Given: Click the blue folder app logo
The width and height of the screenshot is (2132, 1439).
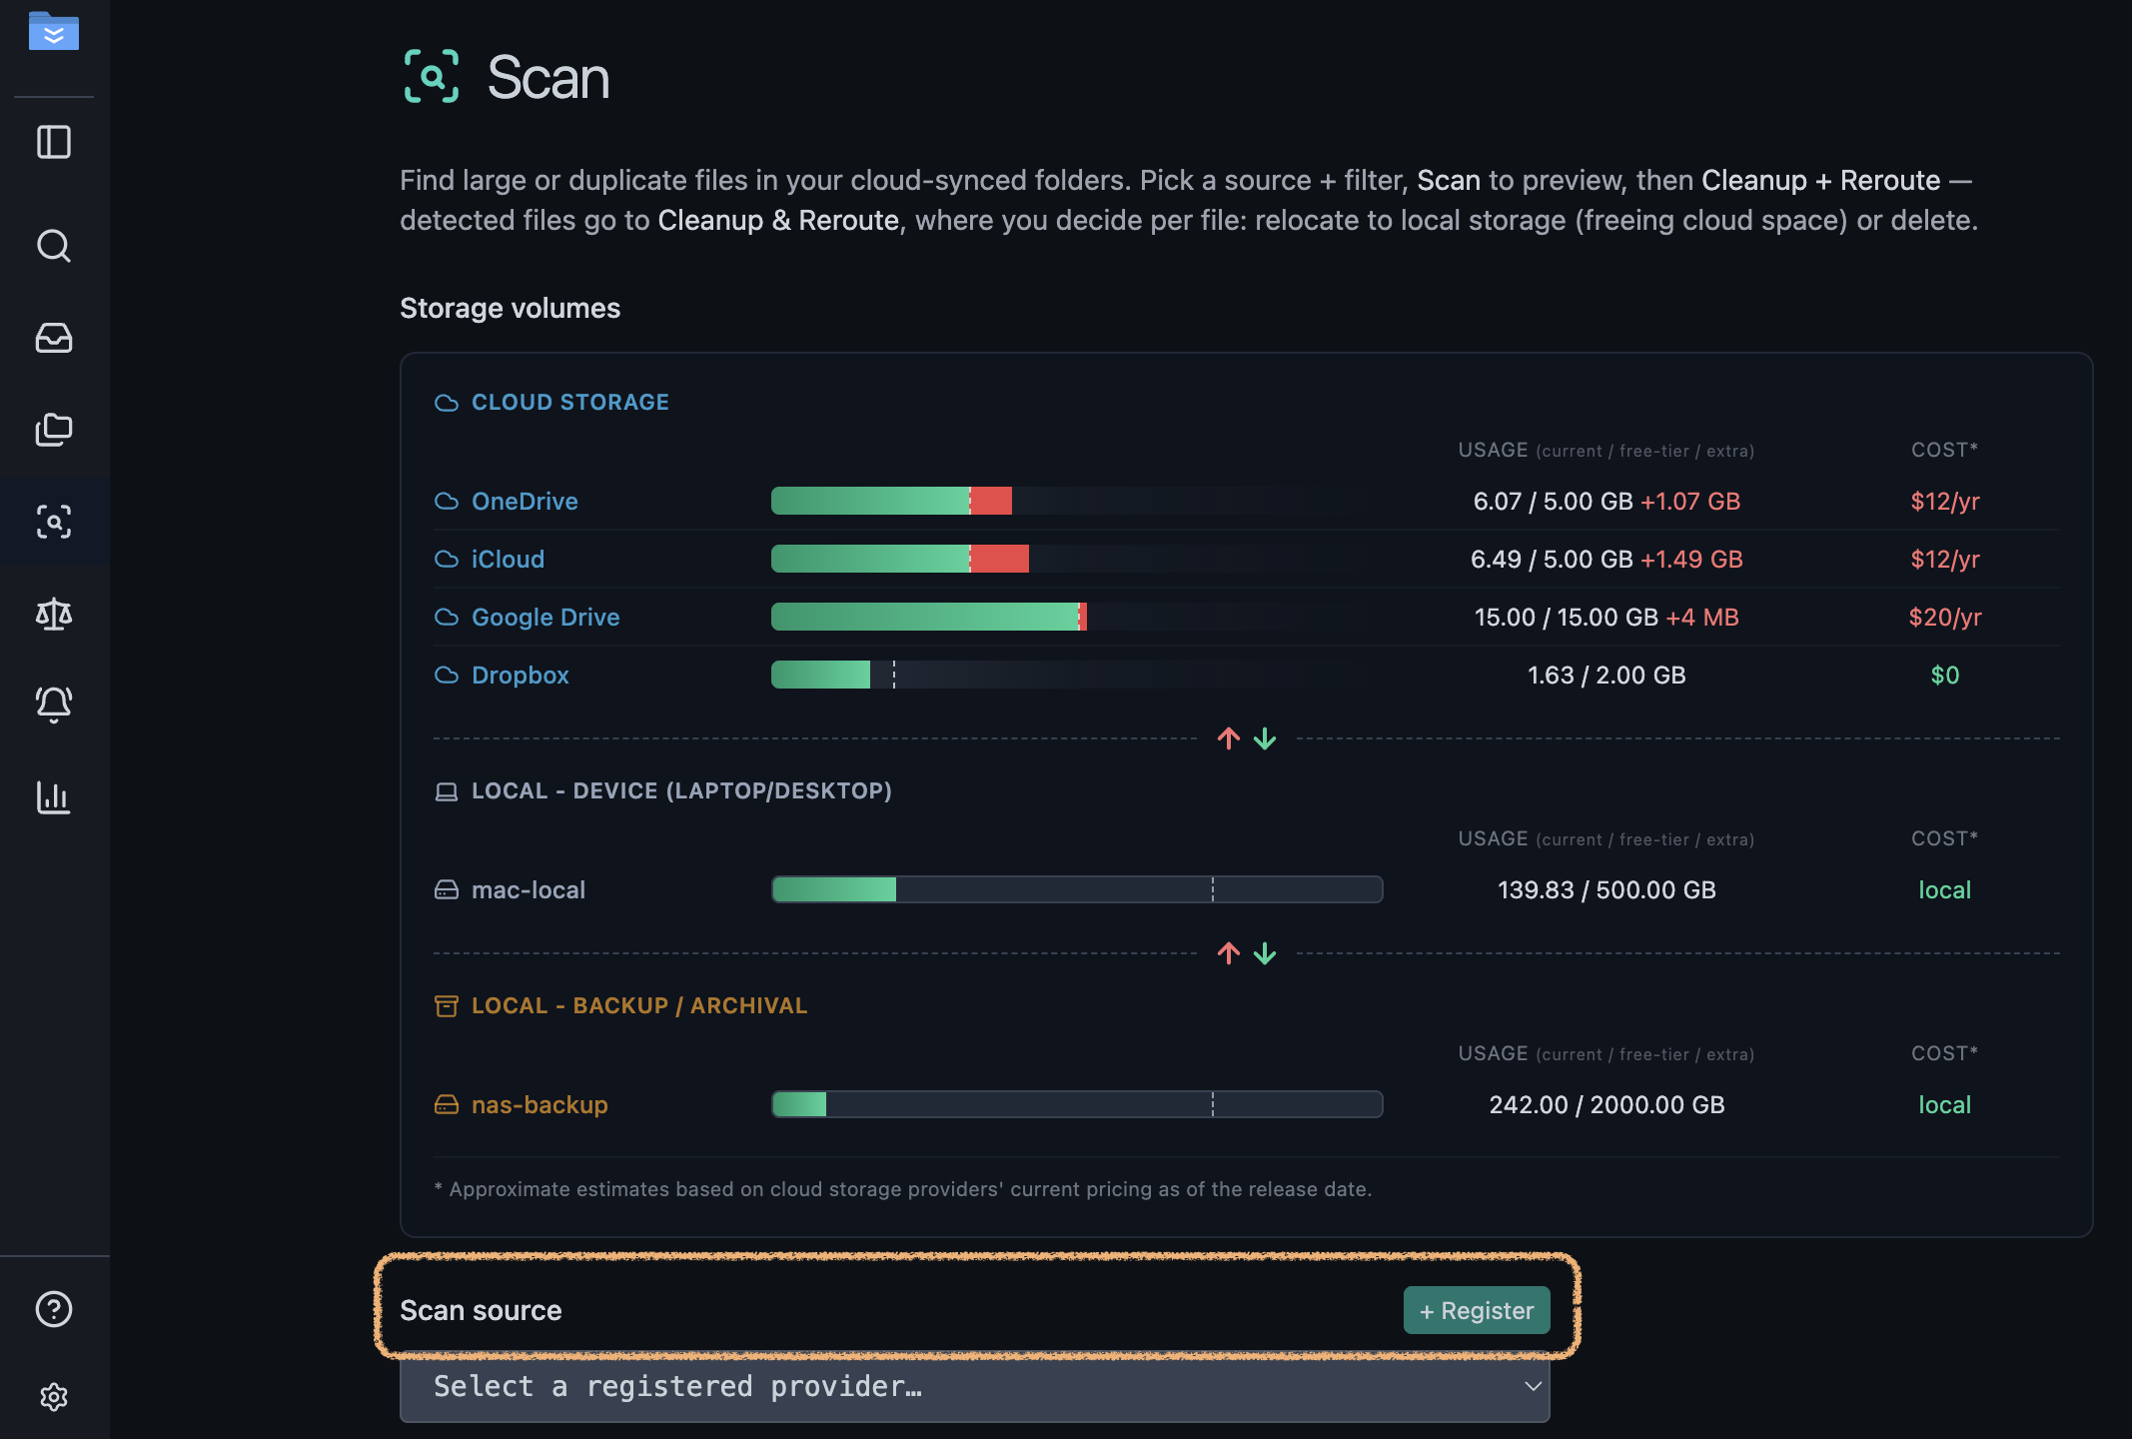Looking at the screenshot, I should (54, 30).
